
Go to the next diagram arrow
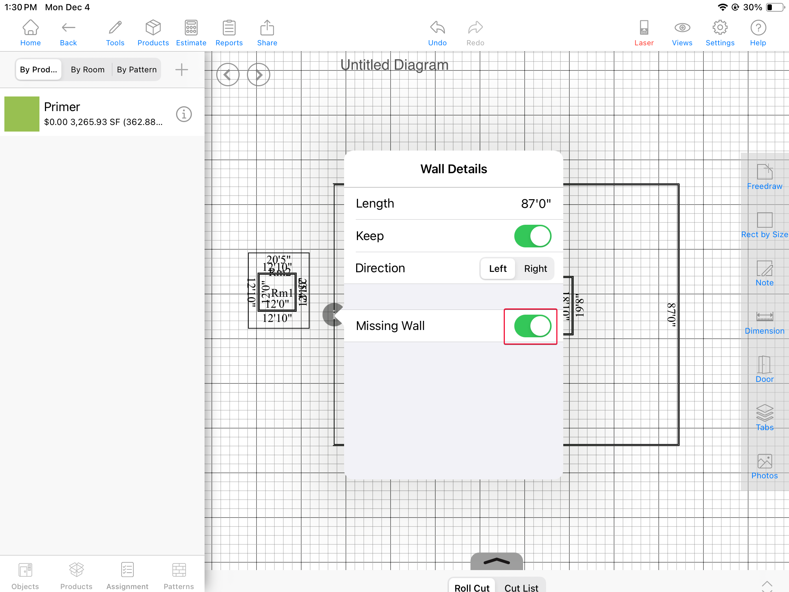pos(258,75)
